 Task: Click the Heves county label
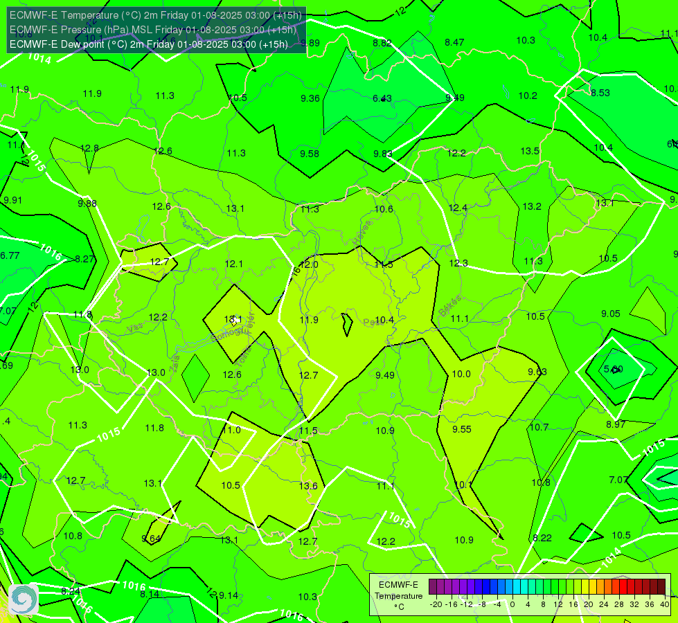362,233
